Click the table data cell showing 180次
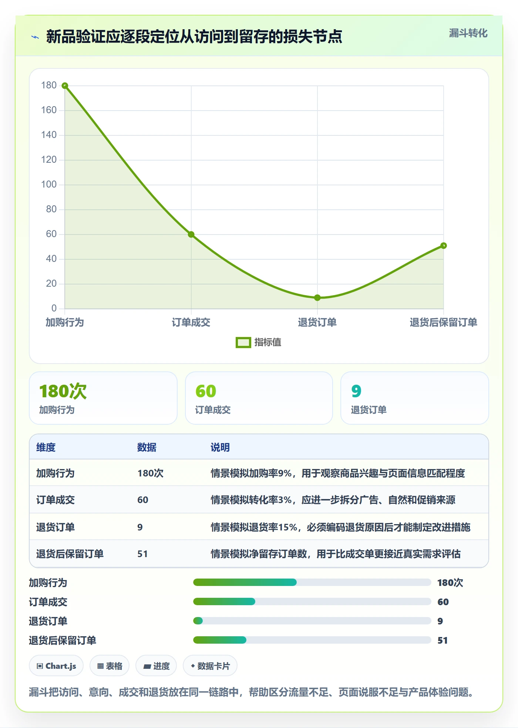 pyautogui.click(x=151, y=473)
